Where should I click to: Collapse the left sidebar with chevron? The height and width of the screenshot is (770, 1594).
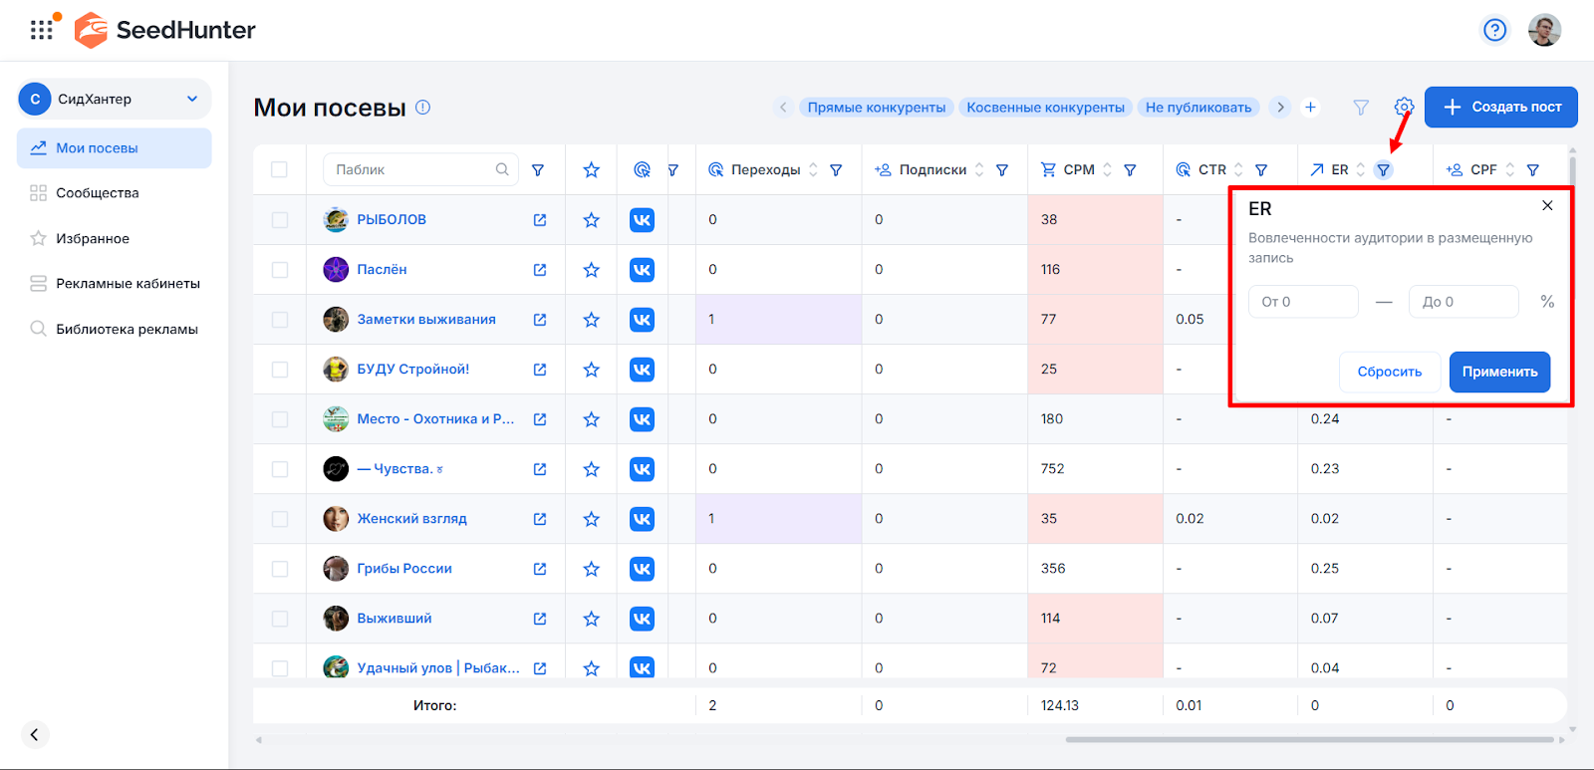pyautogui.click(x=34, y=734)
